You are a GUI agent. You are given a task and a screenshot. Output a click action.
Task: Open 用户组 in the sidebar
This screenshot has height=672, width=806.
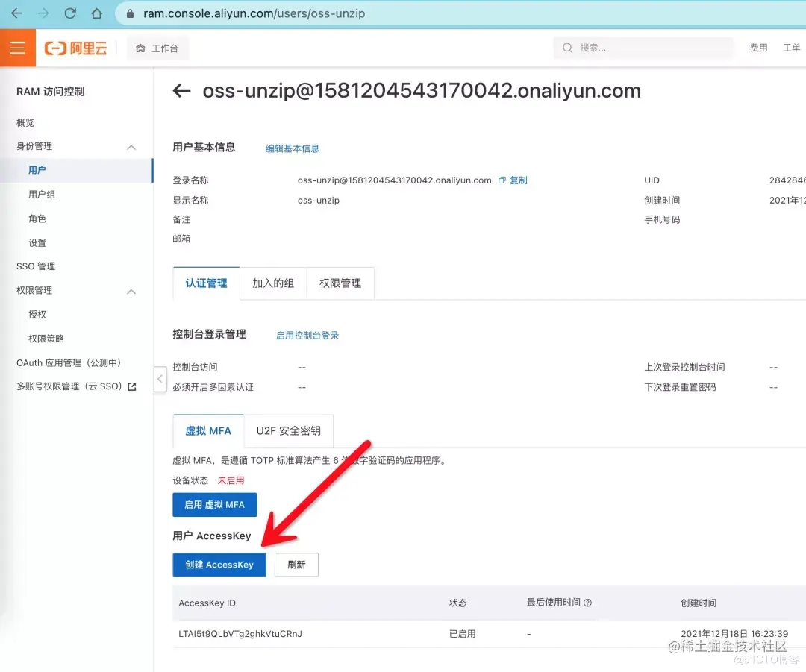(42, 194)
